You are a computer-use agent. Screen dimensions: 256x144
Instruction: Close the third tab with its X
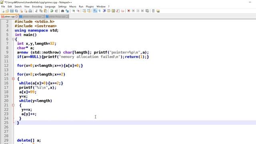[x=67, y=16]
